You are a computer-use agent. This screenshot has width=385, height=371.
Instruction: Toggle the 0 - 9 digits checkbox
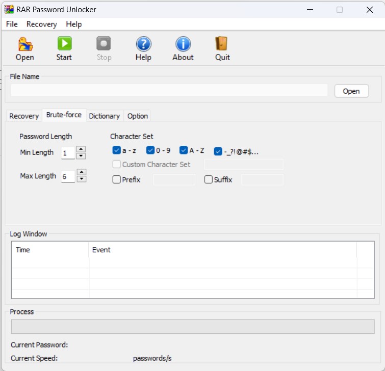click(150, 150)
